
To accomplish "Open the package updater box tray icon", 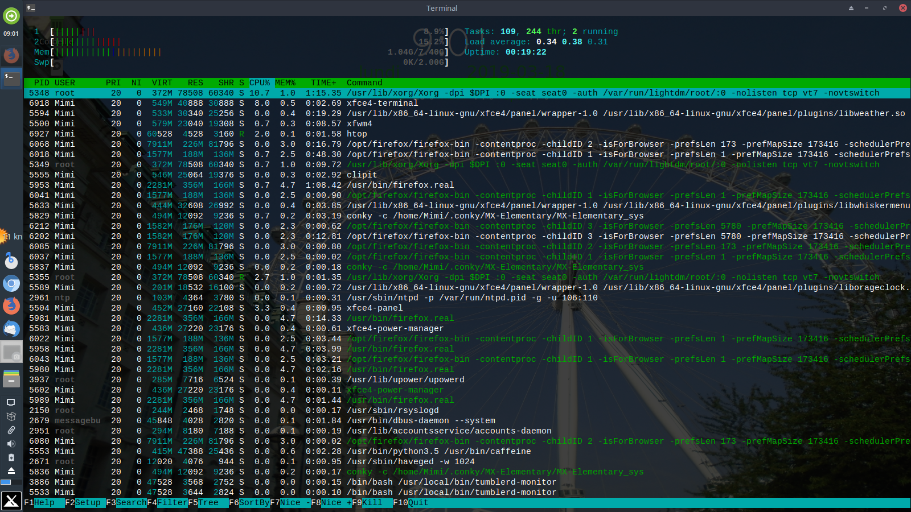I will 11,416.
